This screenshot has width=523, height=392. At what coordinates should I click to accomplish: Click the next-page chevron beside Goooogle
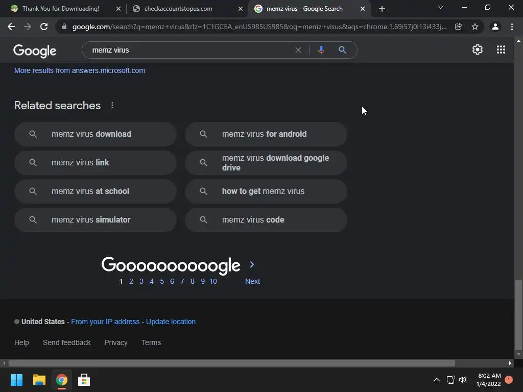pos(252,265)
